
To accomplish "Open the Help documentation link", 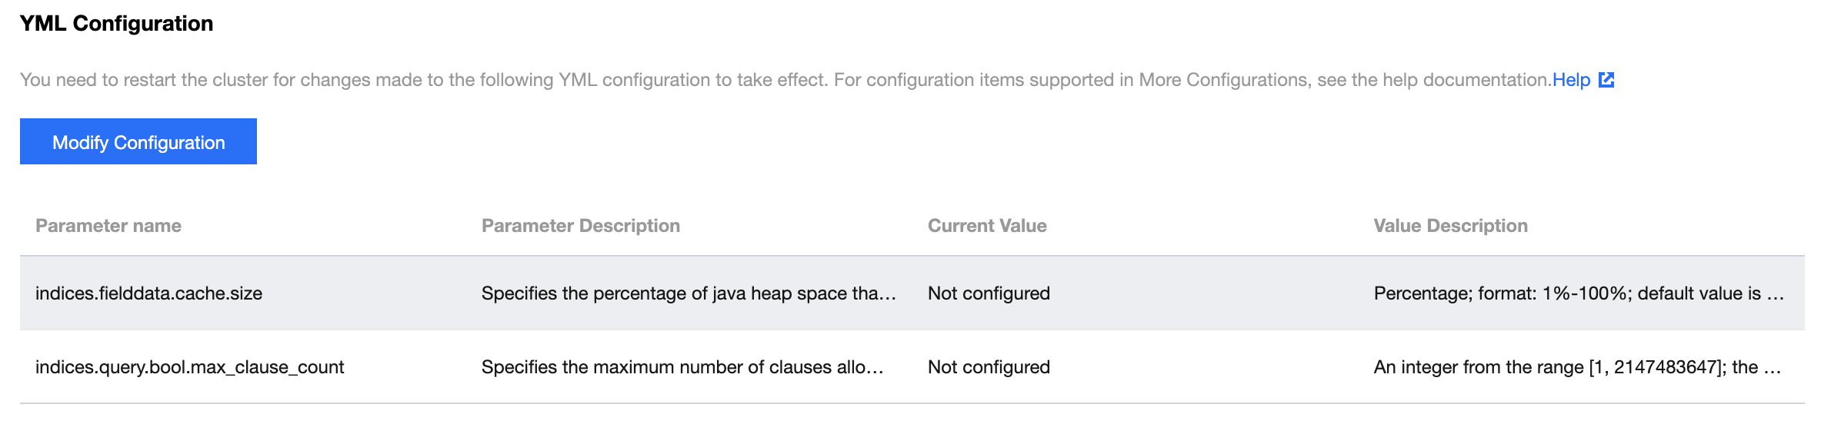I will coord(1571,80).
